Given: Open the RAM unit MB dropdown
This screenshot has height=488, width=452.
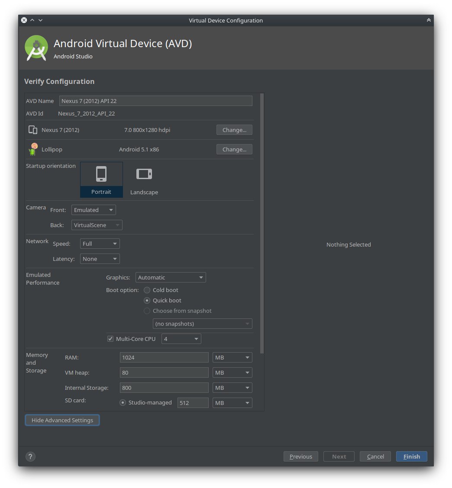Looking at the screenshot, I should pos(232,357).
